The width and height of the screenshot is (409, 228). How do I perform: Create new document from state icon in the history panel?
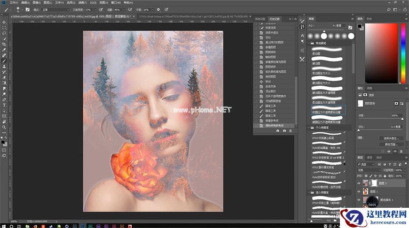[x=277, y=131]
